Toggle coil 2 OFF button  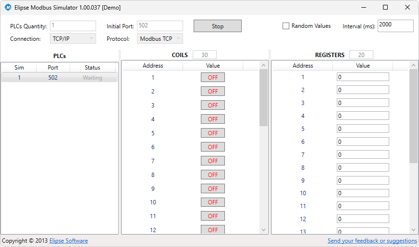click(213, 91)
